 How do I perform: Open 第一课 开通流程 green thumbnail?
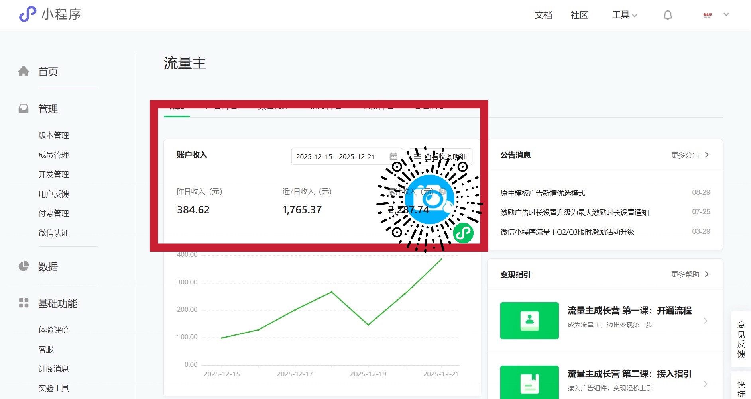pyautogui.click(x=529, y=321)
